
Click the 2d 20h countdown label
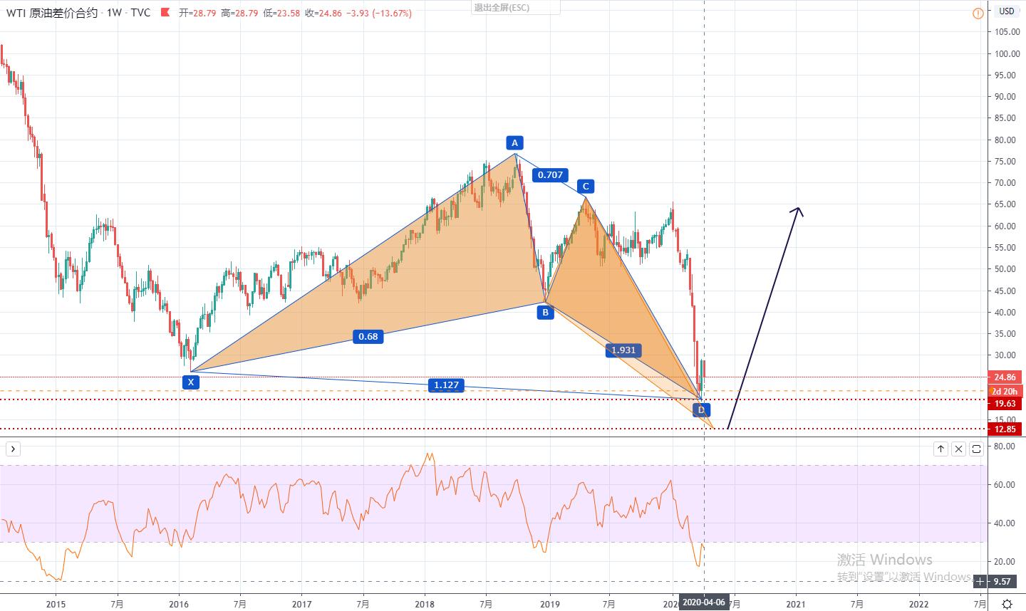(1005, 391)
